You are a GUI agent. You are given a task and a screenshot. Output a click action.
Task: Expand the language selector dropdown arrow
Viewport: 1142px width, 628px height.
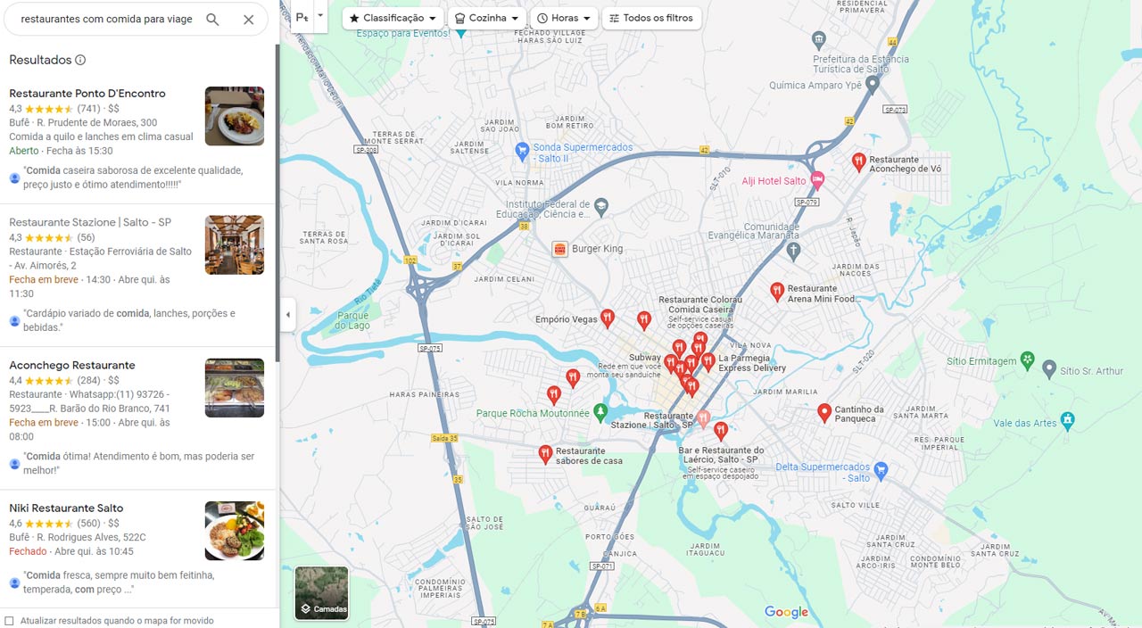pyautogui.click(x=320, y=15)
